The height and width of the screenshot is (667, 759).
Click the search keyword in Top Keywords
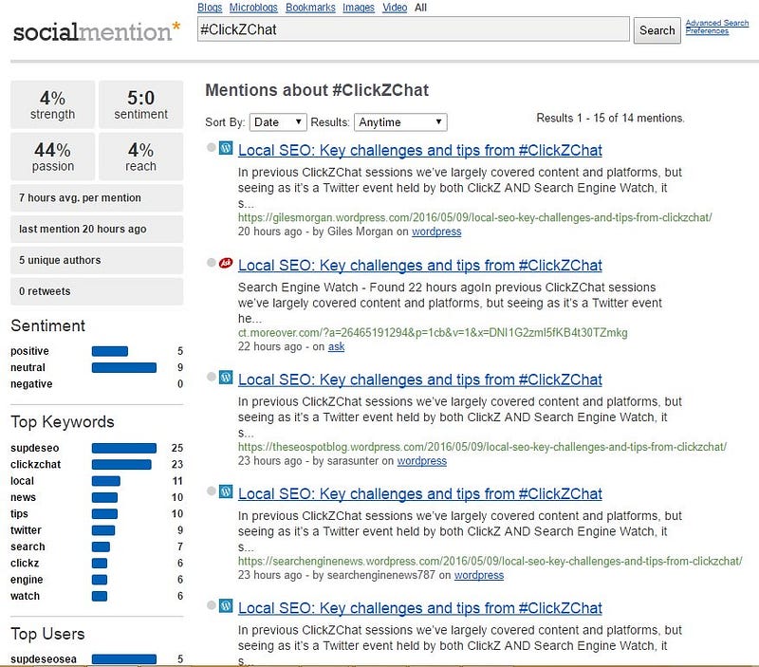(x=28, y=547)
